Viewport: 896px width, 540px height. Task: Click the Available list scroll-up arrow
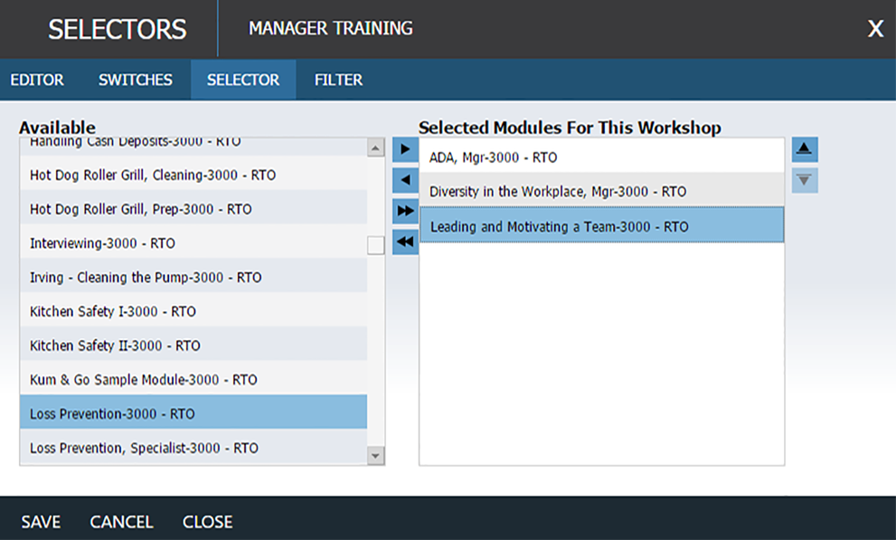click(x=375, y=148)
